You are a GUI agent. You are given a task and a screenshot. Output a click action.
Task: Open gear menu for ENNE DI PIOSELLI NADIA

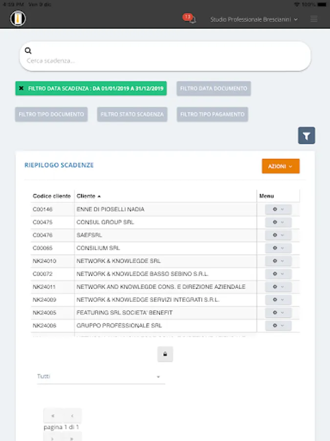(x=278, y=209)
